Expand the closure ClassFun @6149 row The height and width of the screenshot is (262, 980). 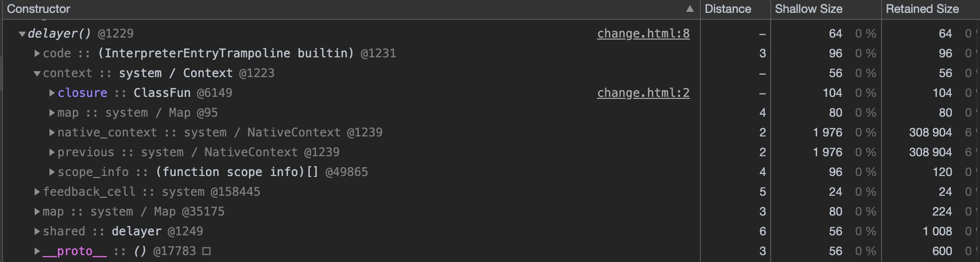coord(52,93)
